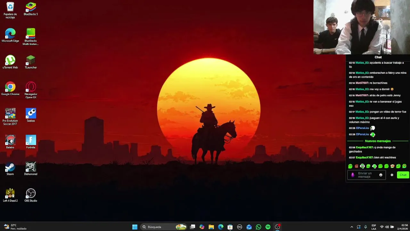410x231 pixels.
Task: Select the Steam desktop shortcut
Action: pyautogui.click(x=10, y=168)
